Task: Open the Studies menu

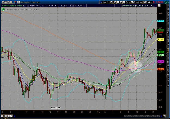Action: (x=147, y=2)
